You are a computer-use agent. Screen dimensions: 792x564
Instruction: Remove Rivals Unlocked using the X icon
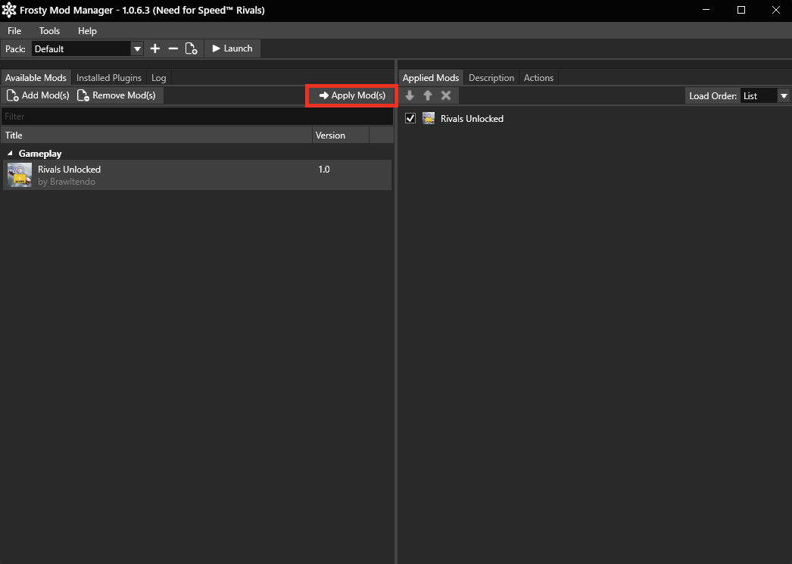(446, 95)
